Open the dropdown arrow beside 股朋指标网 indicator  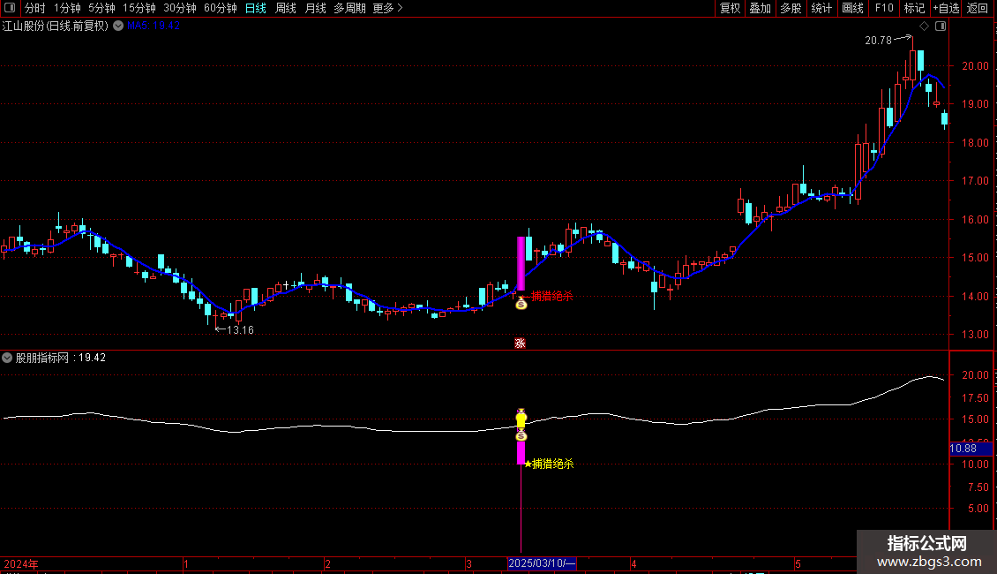pos(7,358)
